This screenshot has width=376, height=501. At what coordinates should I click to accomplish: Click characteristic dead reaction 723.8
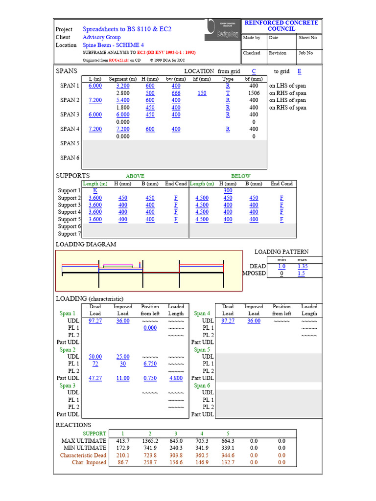(x=150, y=455)
